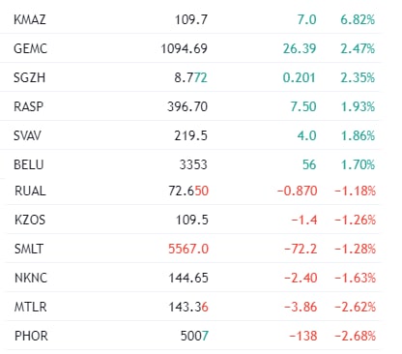Select the SGZH ticker symbol
Viewport: 402px width, 354px height.
pos(29,77)
